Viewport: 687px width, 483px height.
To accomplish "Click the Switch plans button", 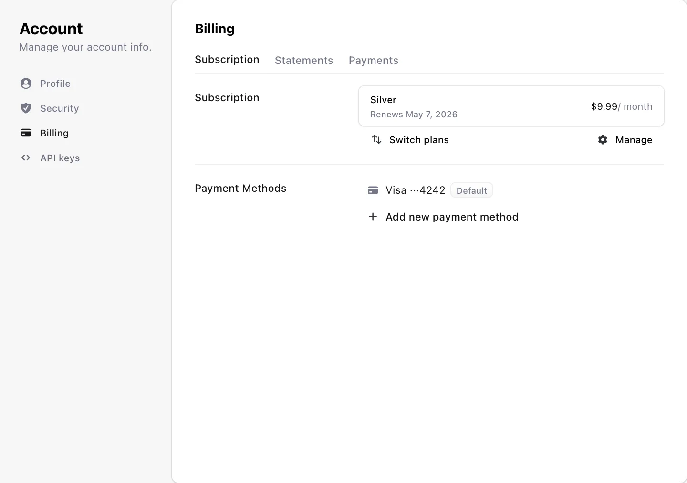I will coord(410,140).
